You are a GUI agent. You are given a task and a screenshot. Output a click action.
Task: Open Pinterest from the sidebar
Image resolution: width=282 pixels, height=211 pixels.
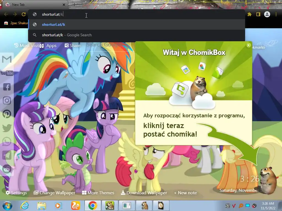tap(7, 114)
